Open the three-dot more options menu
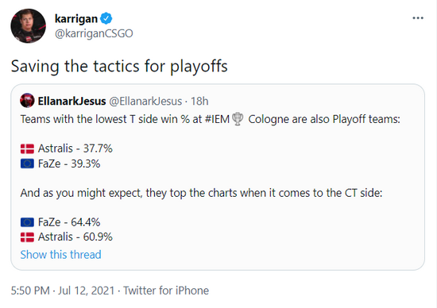The height and width of the screenshot is (308, 437). pyautogui.click(x=418, y=18)
